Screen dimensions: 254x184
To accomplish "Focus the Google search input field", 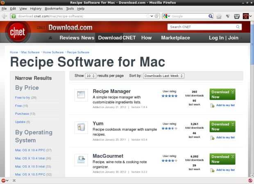I will pyautogui.click(x=189, y=16).
